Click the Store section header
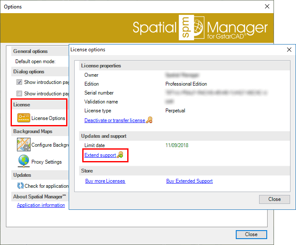296x245 pixels. 87,171
